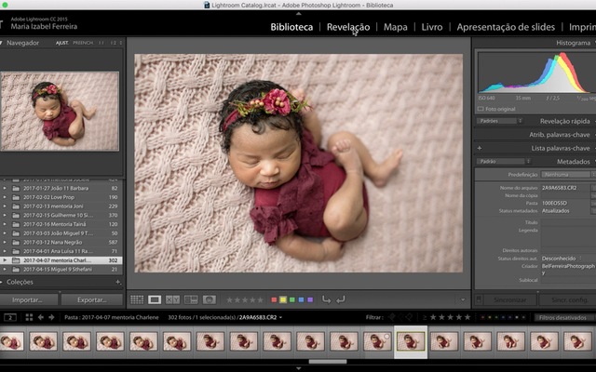Viewport: 596px width, 372px height.
Task: Open Compare view (XY icon)
Action: [173, 299]
